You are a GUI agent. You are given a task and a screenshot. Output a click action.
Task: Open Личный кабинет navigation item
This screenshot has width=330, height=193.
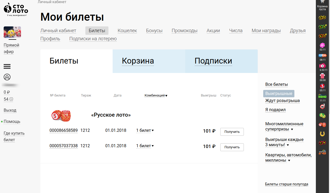pyautogui.click(x=58, y=31)
